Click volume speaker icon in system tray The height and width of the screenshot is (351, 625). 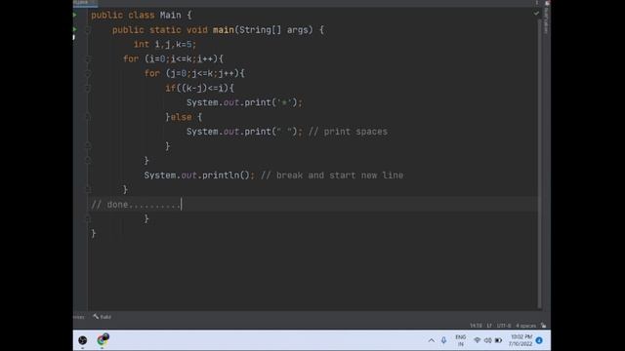coord(487,340)
